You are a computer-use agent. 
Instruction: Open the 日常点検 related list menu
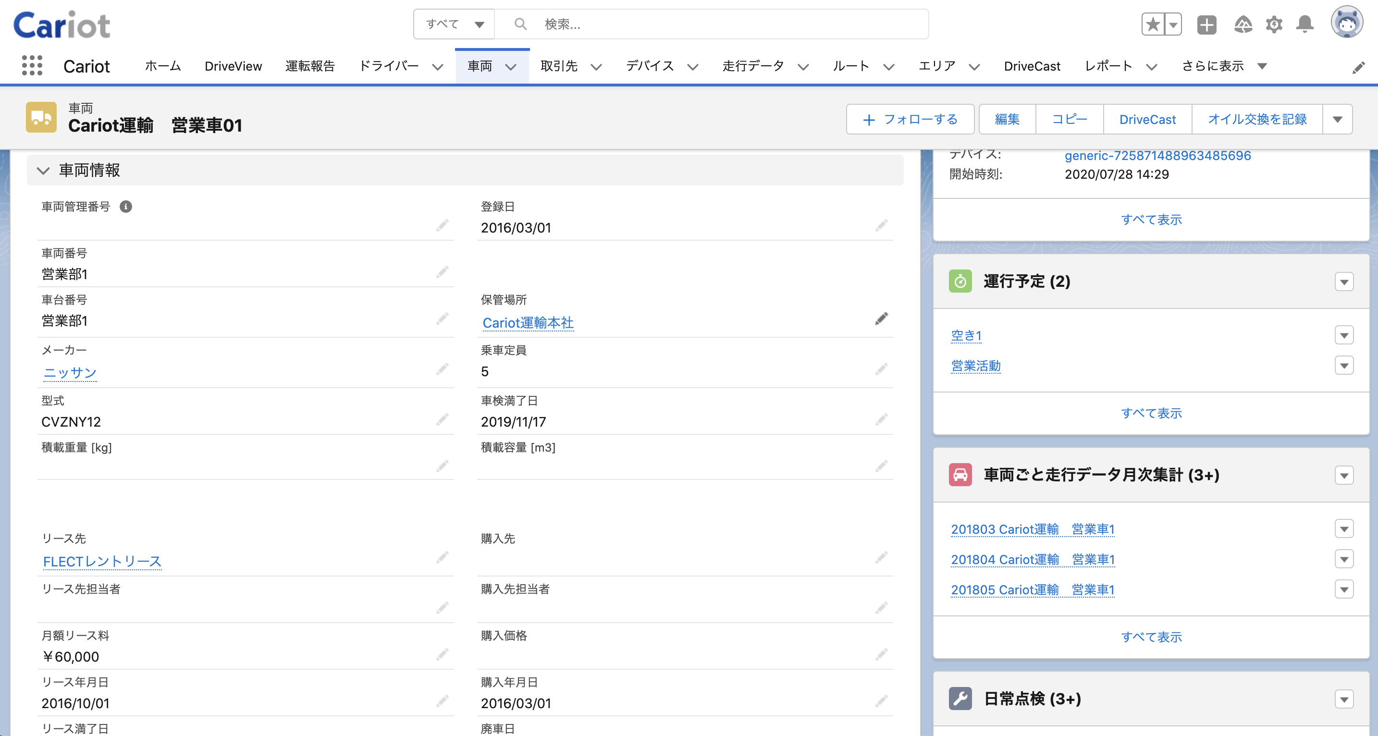[1344, 699]
